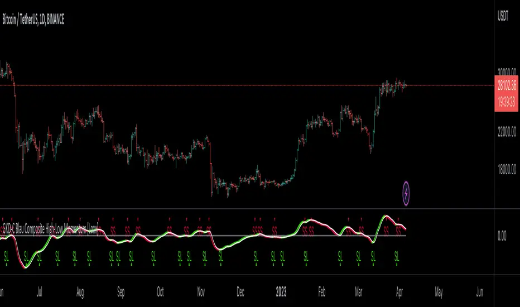
Task: Click the Nov label on time axis
Action: pos(201,292)
